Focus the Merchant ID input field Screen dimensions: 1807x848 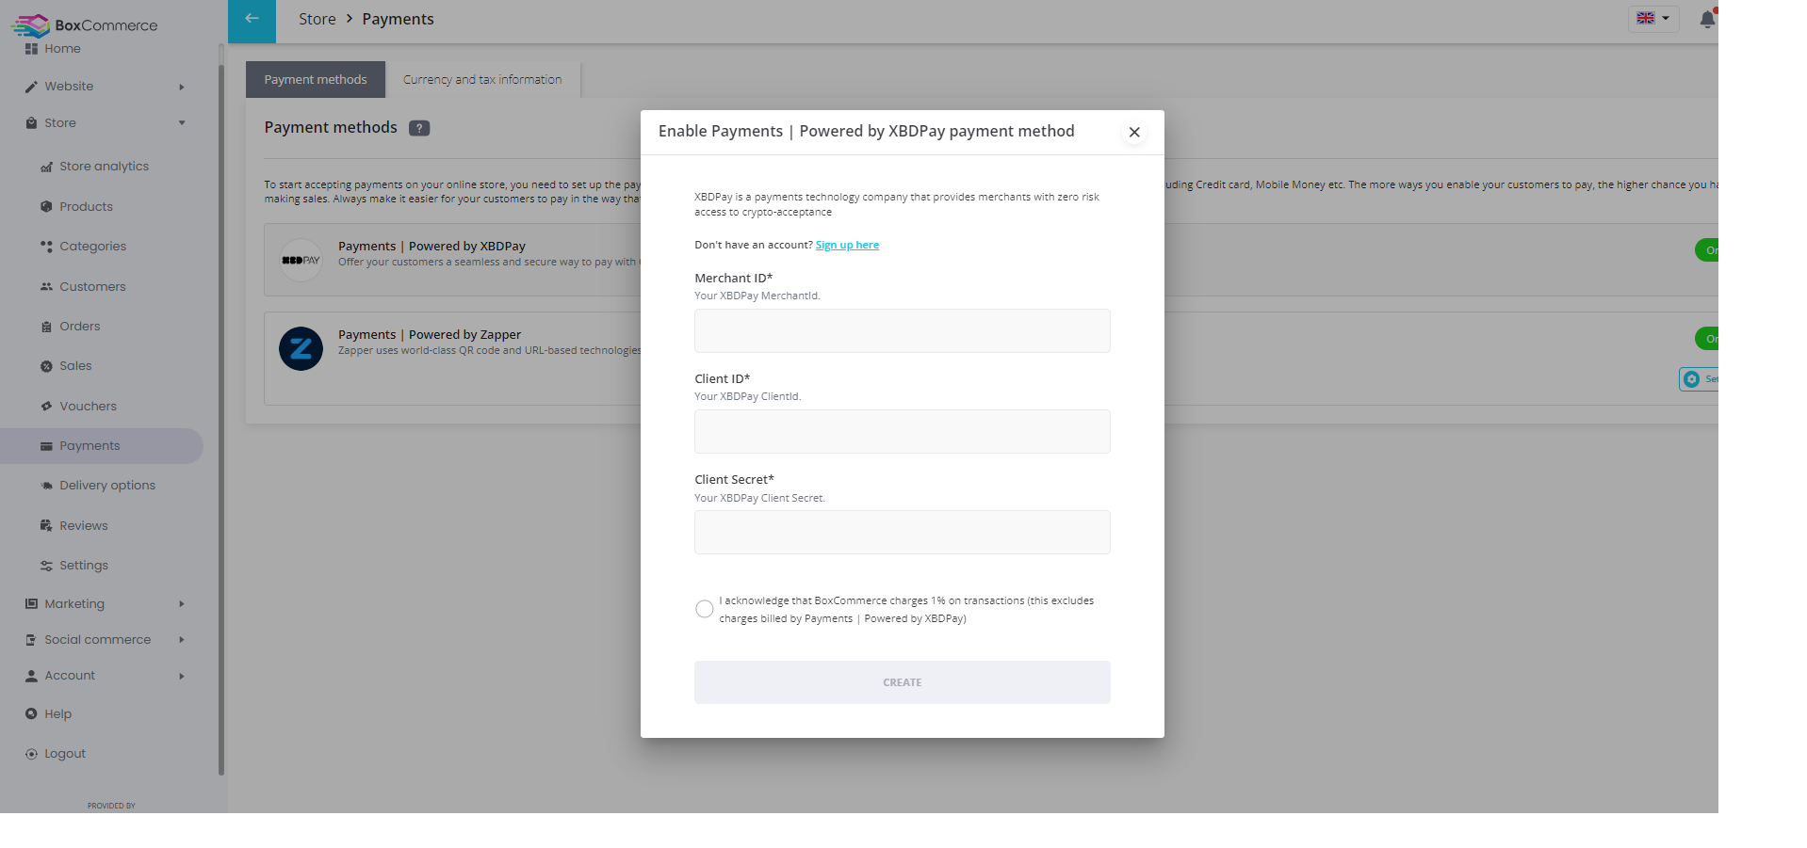coord(903,331)
